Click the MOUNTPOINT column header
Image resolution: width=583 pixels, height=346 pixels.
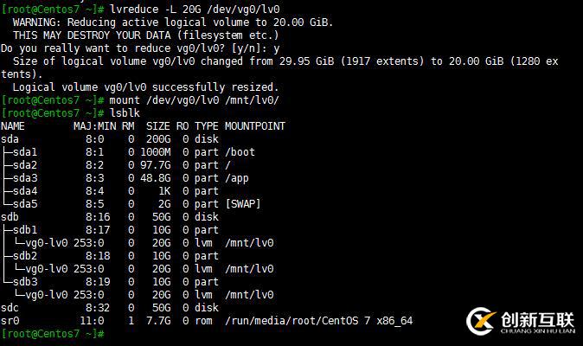tap(254, 126)
